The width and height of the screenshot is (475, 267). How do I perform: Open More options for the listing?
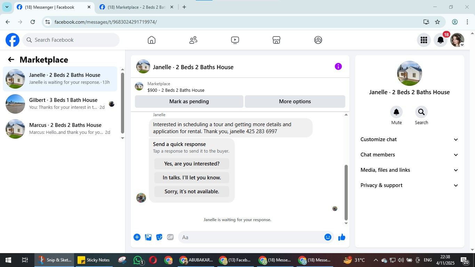295,102
